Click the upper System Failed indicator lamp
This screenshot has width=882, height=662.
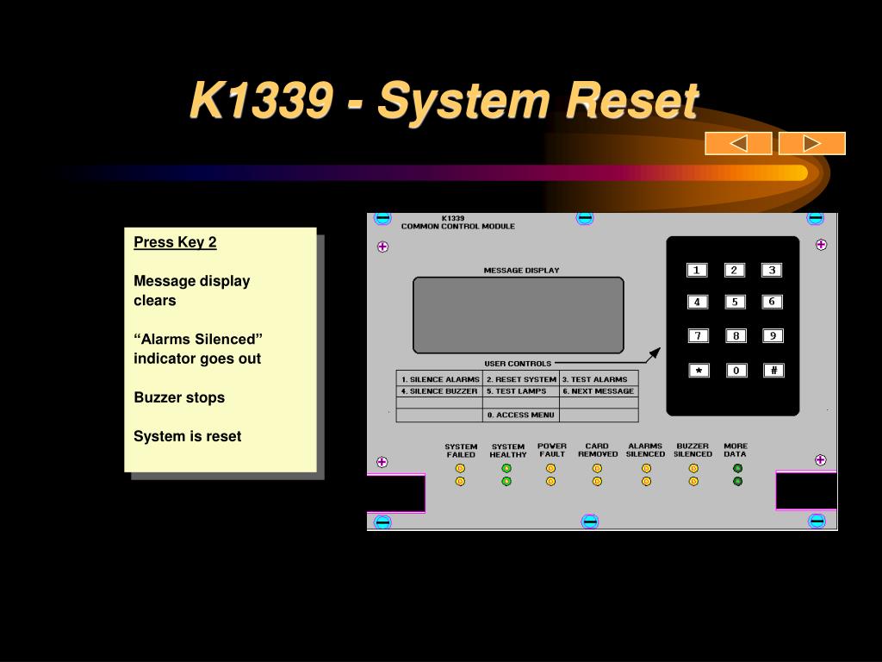(460, 468)
